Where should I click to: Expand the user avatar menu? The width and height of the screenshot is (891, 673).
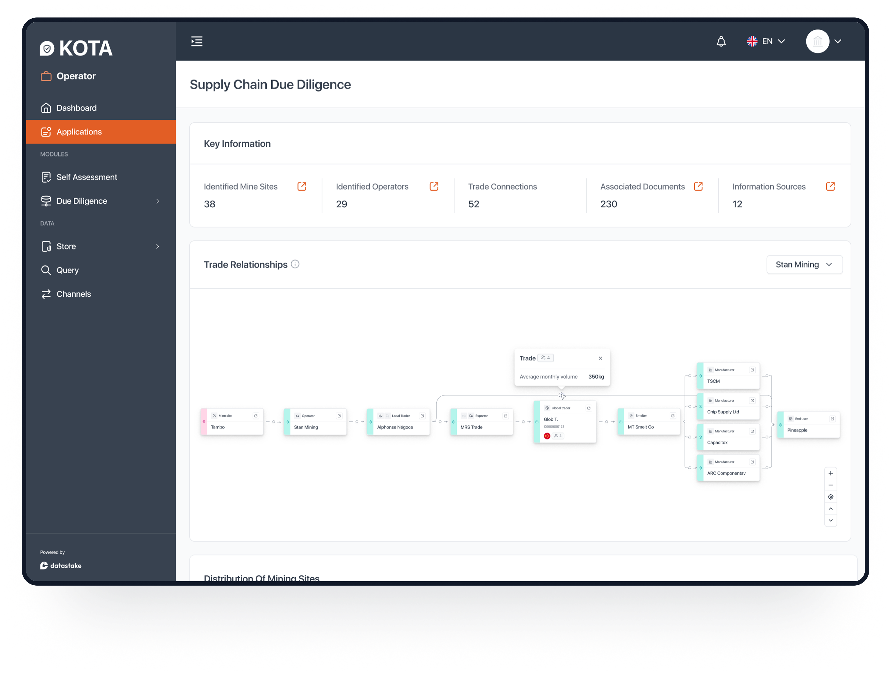824,42
